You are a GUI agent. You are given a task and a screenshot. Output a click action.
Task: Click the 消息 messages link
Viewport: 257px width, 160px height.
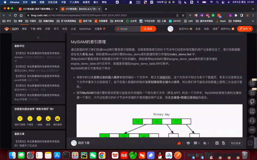click(215, 29)
